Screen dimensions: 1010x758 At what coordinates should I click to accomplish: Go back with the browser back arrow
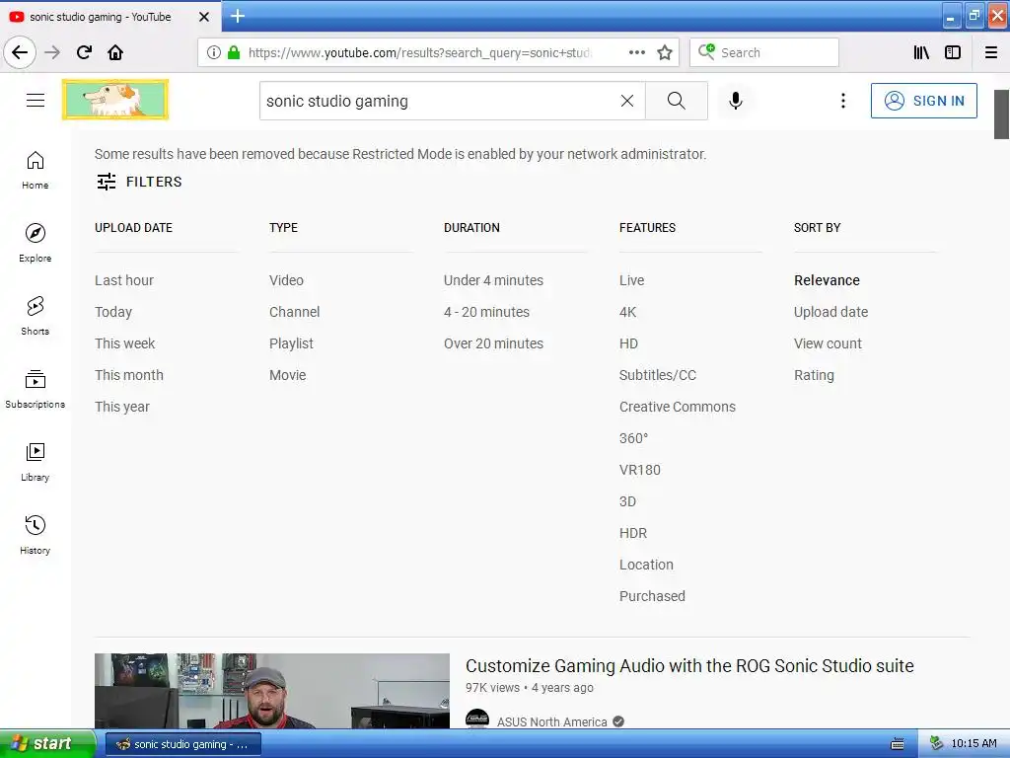point(20,52)
